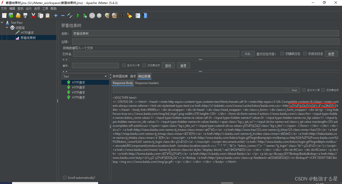Open the 选项 menu
Image resolution: width=342 pixels, height=184 pixels.
point(37,8)
